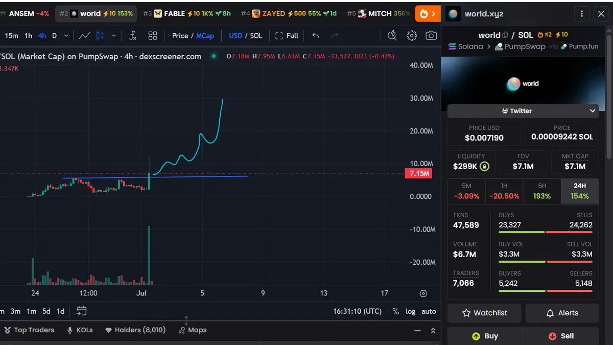
Task: Open the Solana chain link
Action: click(x=465, y=47)
